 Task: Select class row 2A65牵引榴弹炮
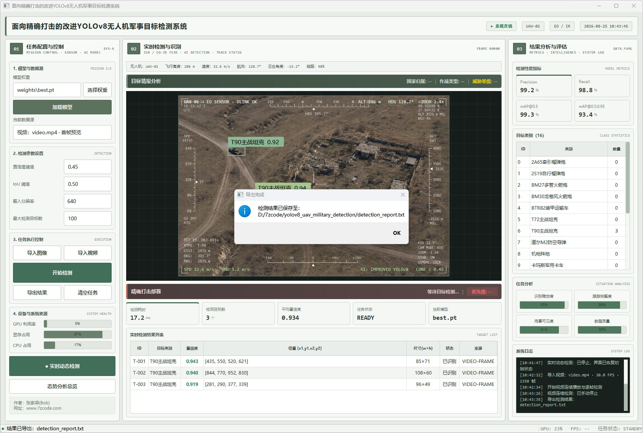point(571,162)
